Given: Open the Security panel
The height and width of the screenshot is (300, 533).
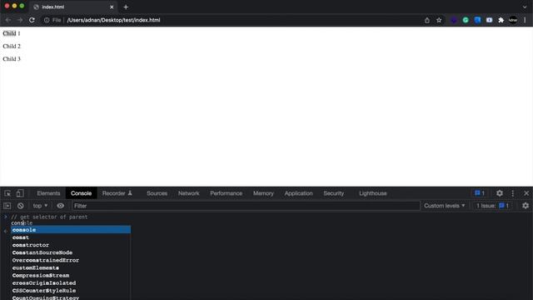Looking at the screenshot, I should click(x=333, y=193).
